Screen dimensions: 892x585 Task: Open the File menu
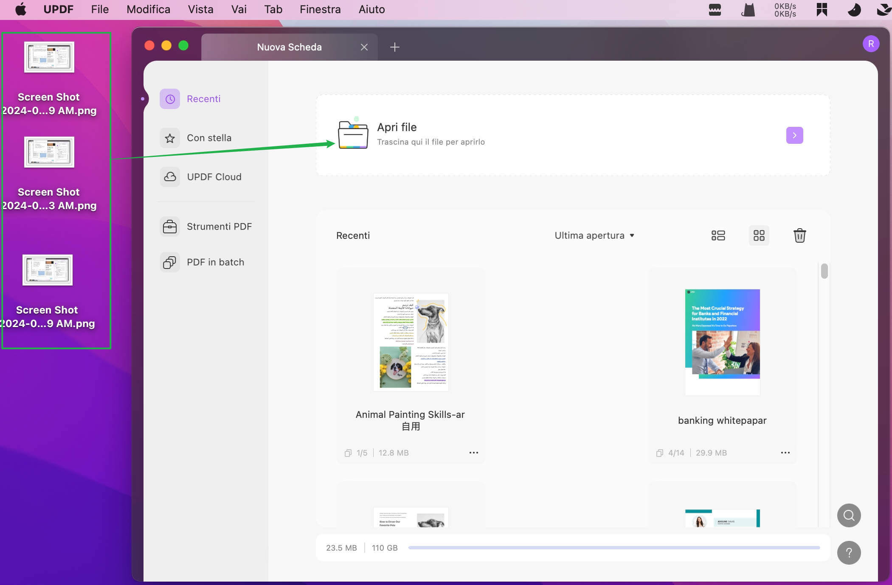(x=100, y=9)
